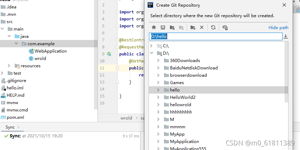Click the Sync result entry
This screenshot has height=150, width=300.
[34, 136]
